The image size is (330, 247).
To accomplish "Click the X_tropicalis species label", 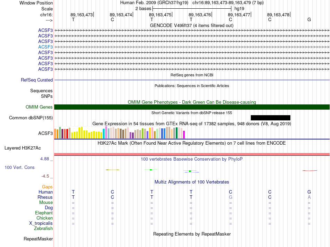I will (x=41, y=223).
